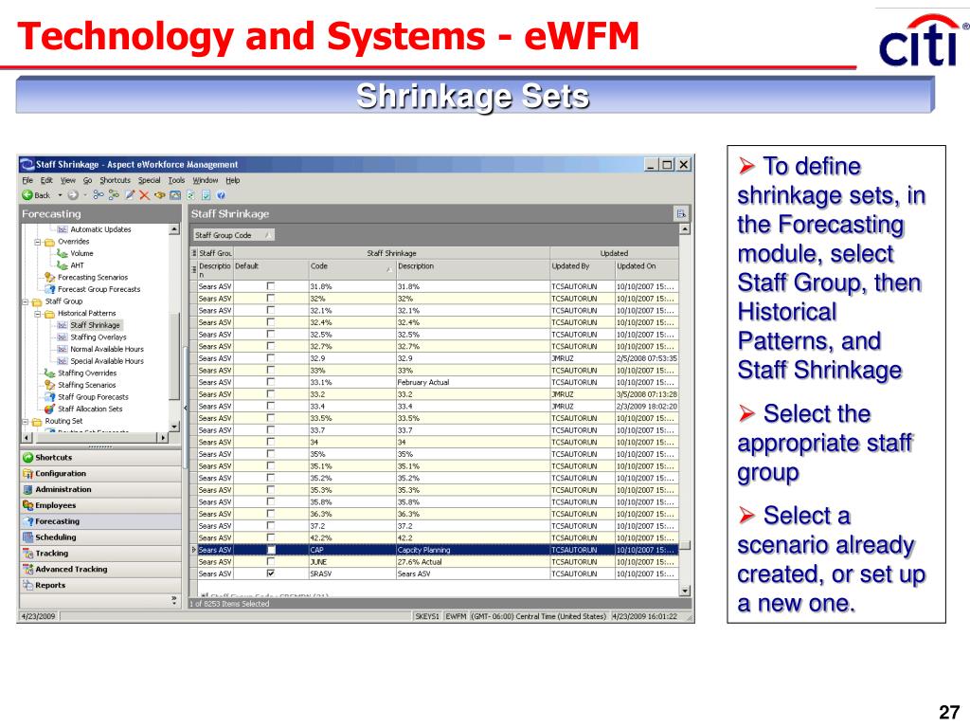Open the Forward button dropdown arrow

pos(84,195)
